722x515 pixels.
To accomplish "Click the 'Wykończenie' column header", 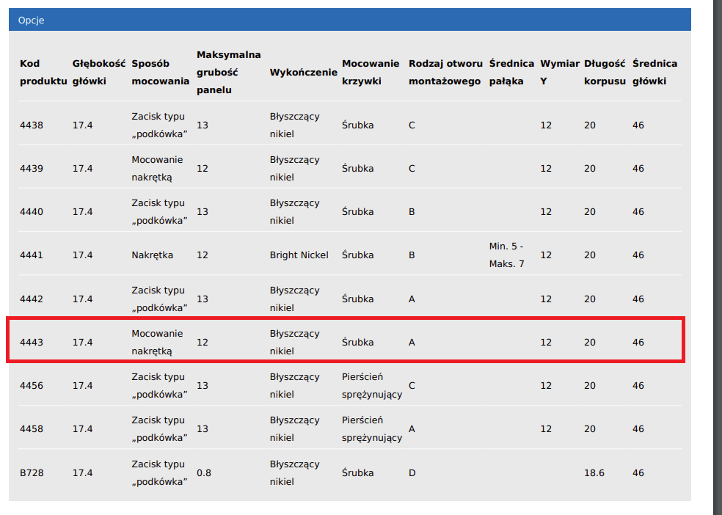I will 303,72.
